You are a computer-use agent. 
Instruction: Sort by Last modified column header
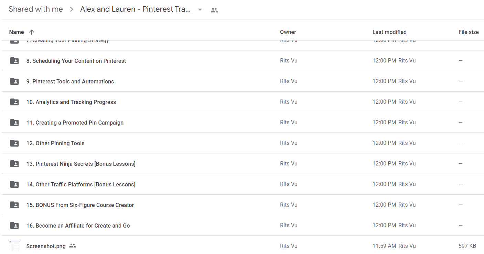[389, 32]
